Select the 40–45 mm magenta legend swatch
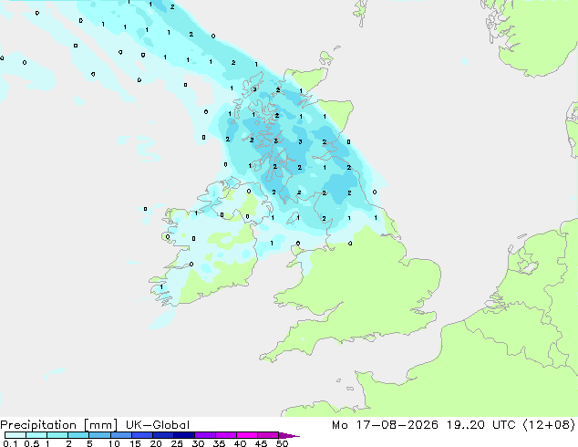Viewport: 578px width, 447px height. (247, 435)
